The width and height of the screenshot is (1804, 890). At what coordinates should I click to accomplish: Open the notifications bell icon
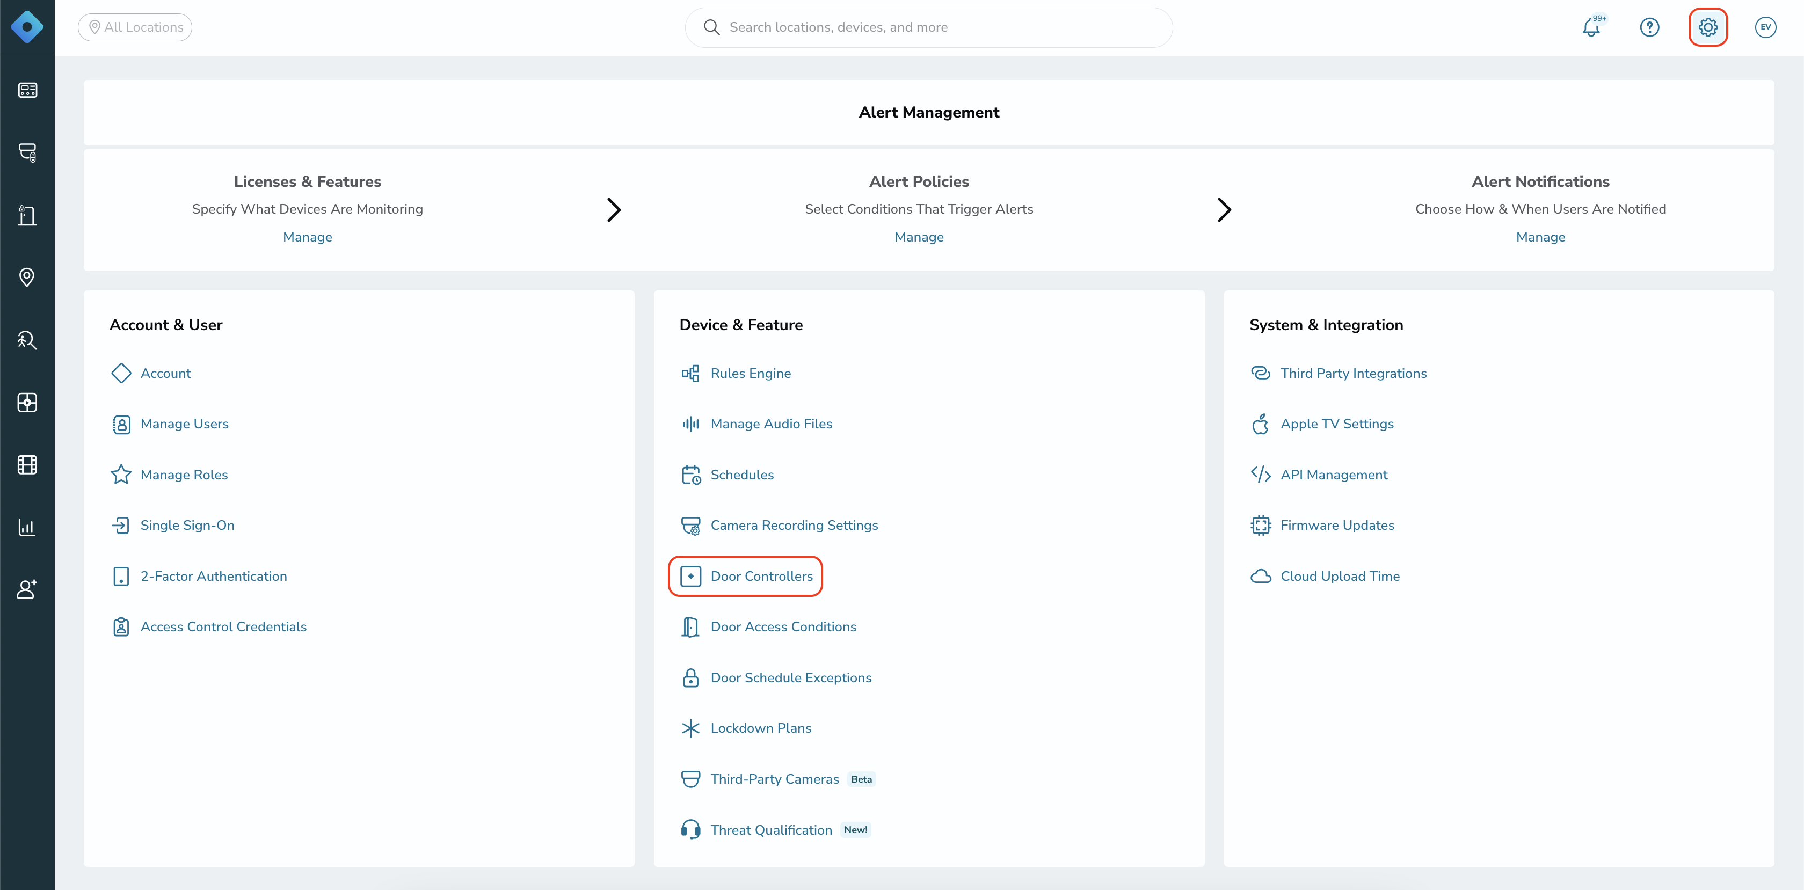pos(1592,27)
